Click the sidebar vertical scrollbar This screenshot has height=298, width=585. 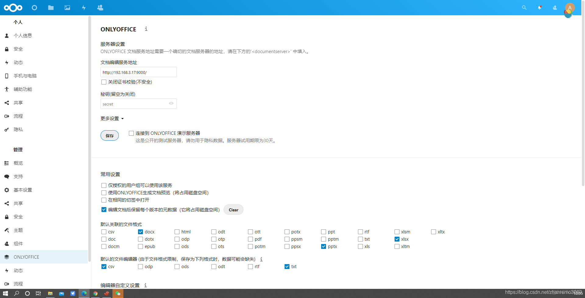[x=89, y=139]
